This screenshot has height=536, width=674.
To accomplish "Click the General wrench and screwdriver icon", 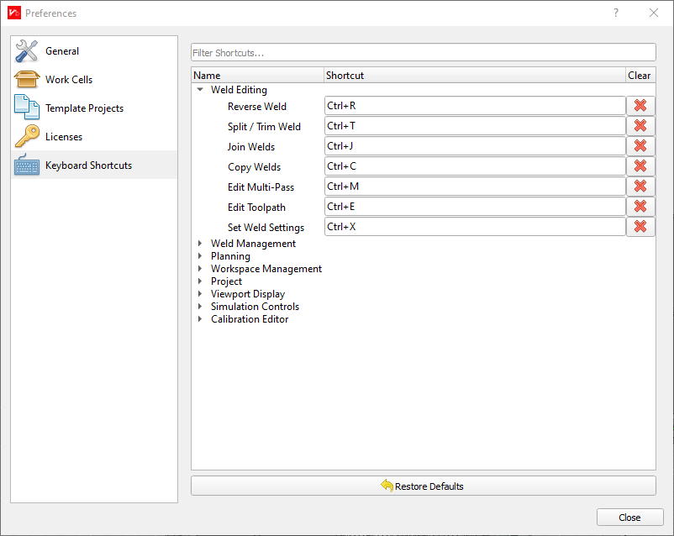I will [x=27, y=50].
